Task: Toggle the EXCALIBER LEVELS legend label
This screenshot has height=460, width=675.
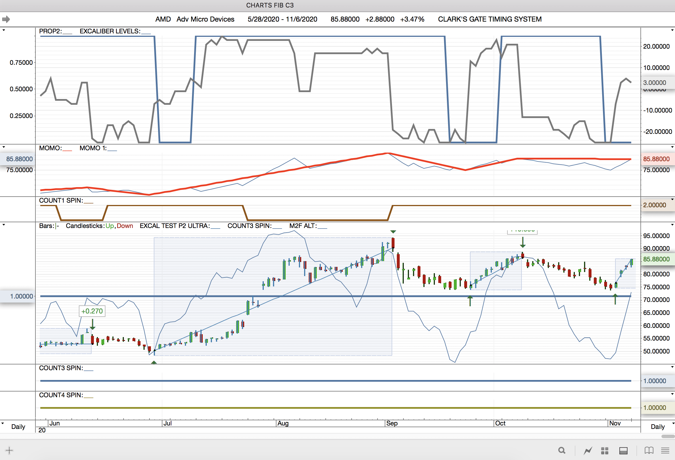Action: (x=110, y=31)
